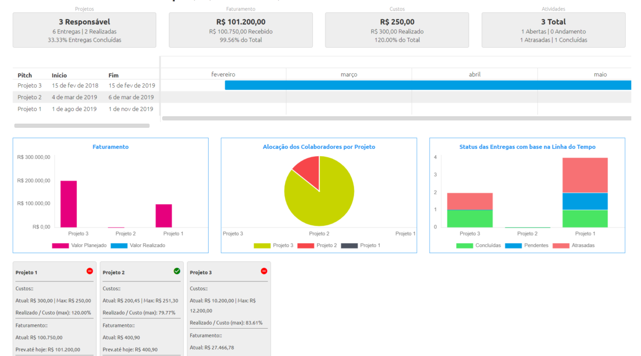The height and width of the screenshot is (356, 641).
Task: Click the red status icon on Projeto 3 card
Action: (x=264, y=271)
